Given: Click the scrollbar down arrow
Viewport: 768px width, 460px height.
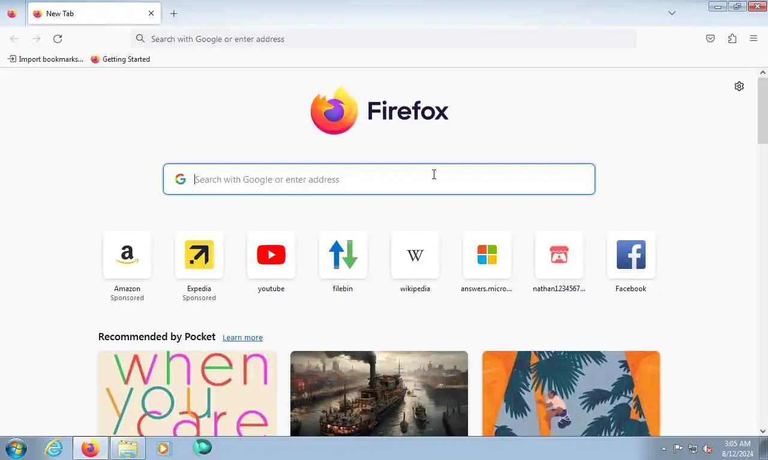Looking at the screenshot, I should tap(763, 431).
